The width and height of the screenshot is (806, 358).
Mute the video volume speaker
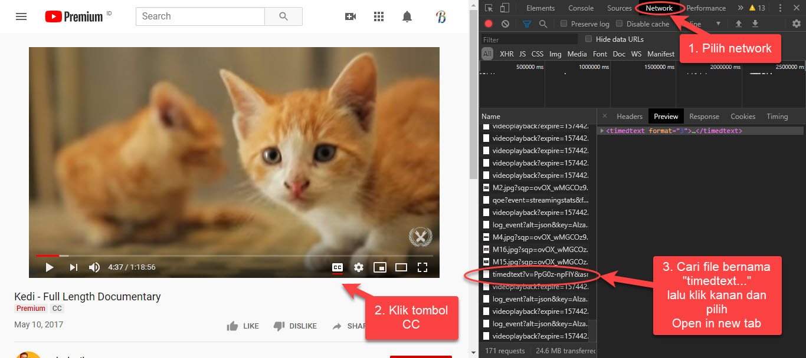coord(94,267)
